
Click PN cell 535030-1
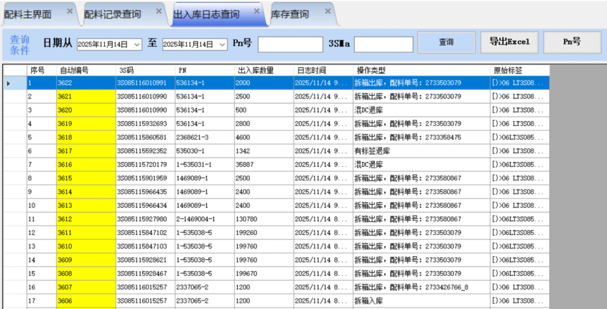[x=205, y=151]
